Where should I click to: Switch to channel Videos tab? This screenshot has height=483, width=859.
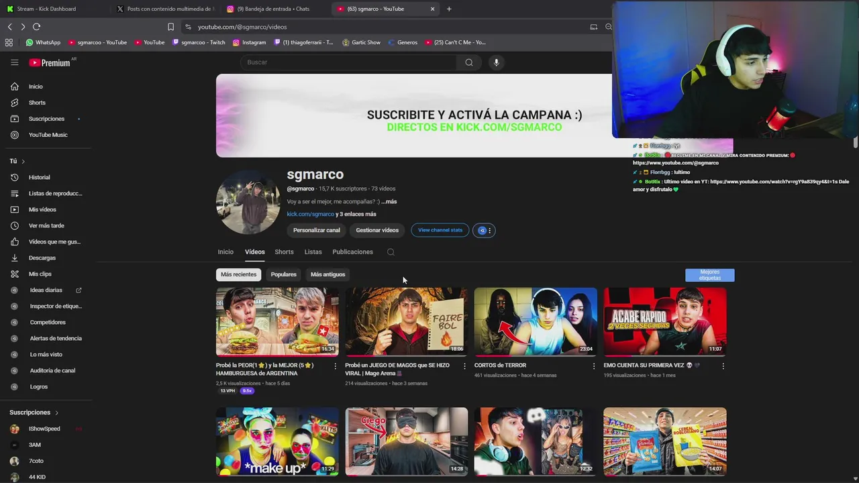coord(255,252)
